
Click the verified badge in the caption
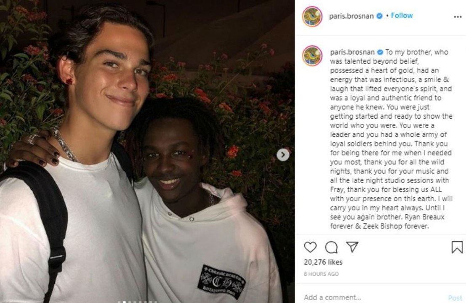coord(380,52)
